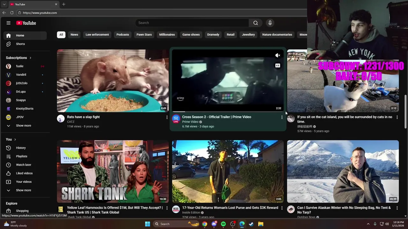Select the Millionaires chip
This screenshot has width=408, height=229.
click(167, 35)
